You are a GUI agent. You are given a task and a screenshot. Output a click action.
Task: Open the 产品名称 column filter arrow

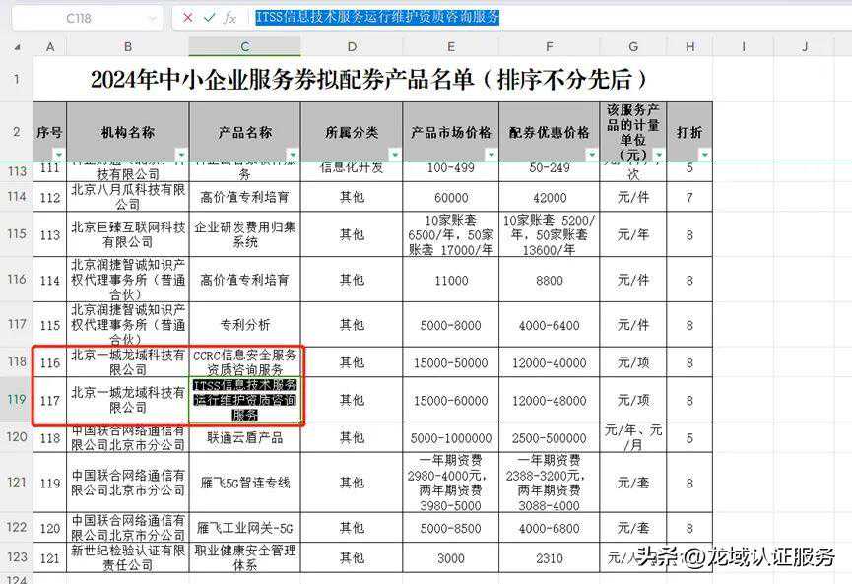click(x=293, y=154)
